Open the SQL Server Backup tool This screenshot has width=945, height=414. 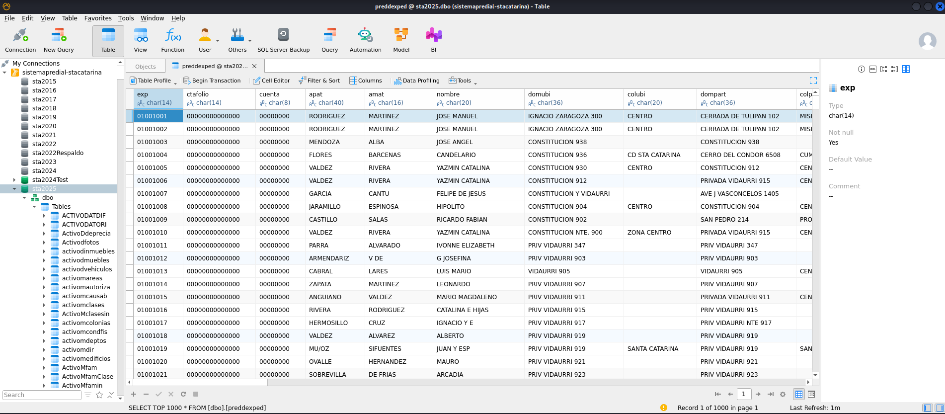pos(283,40)
